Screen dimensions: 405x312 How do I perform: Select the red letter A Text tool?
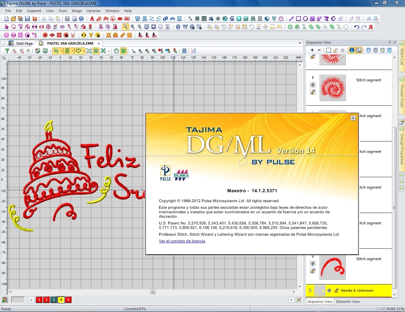pyautogui.click(x=92, y=18)
